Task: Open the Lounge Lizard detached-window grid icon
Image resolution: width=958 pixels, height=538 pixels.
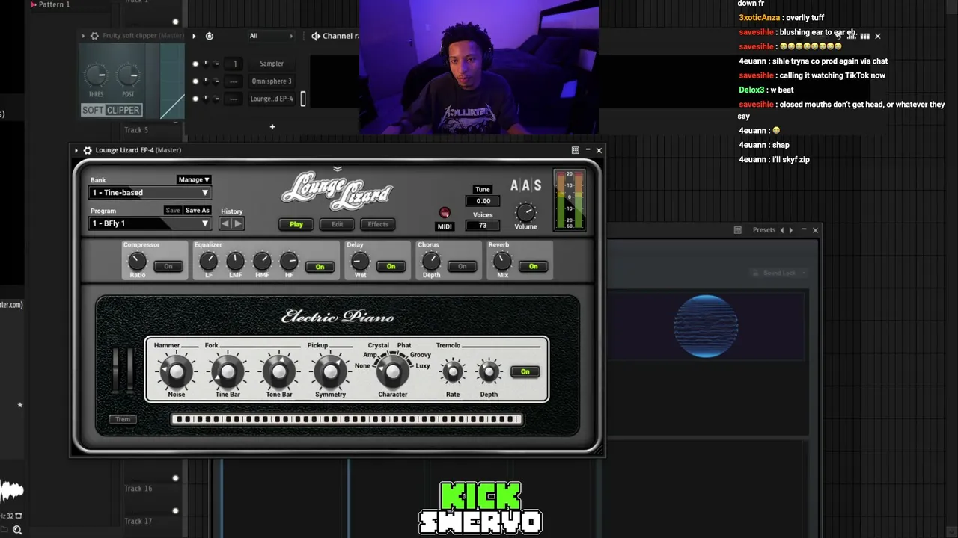Action: (575, 150)
